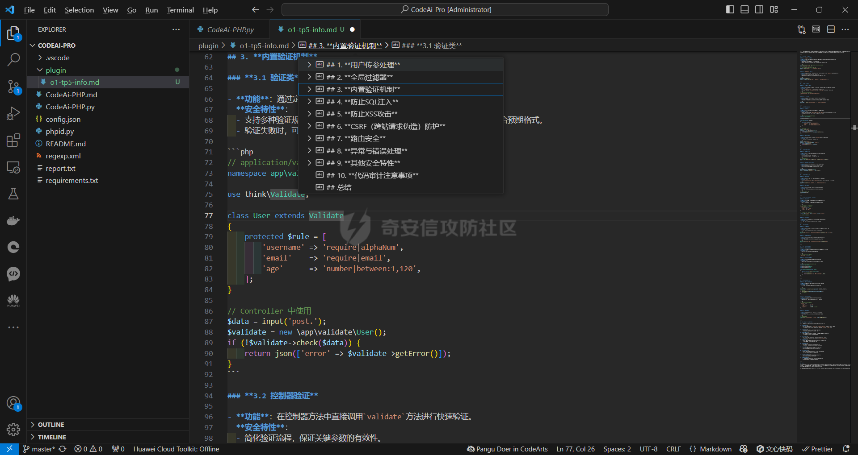Open the Docker whale icon

tap(13, 220)
